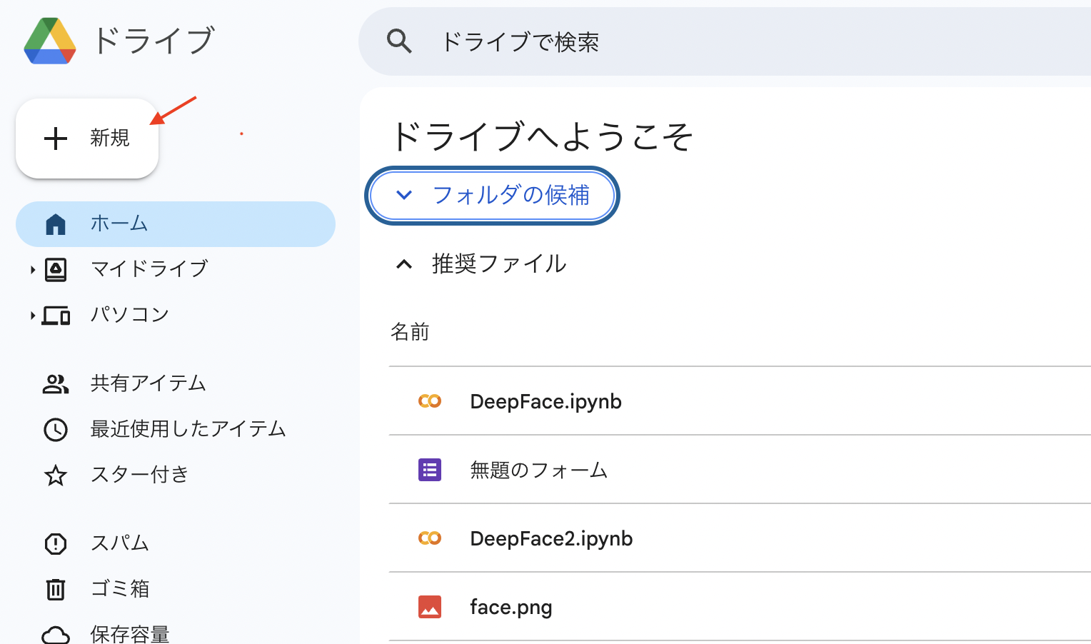Screen dimensions: 1091x644
Task: Open ゴミ箱 from the sidebar
Action: click(119, 589)
